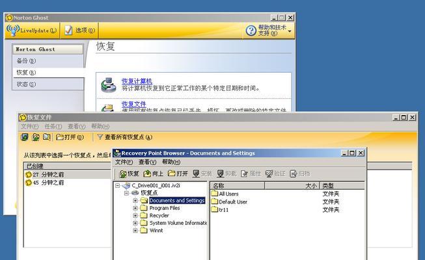425x260 pixels.
Task: Open LiveUpdate in the Norton Ghost toolbar
Action: pos(32,31)
